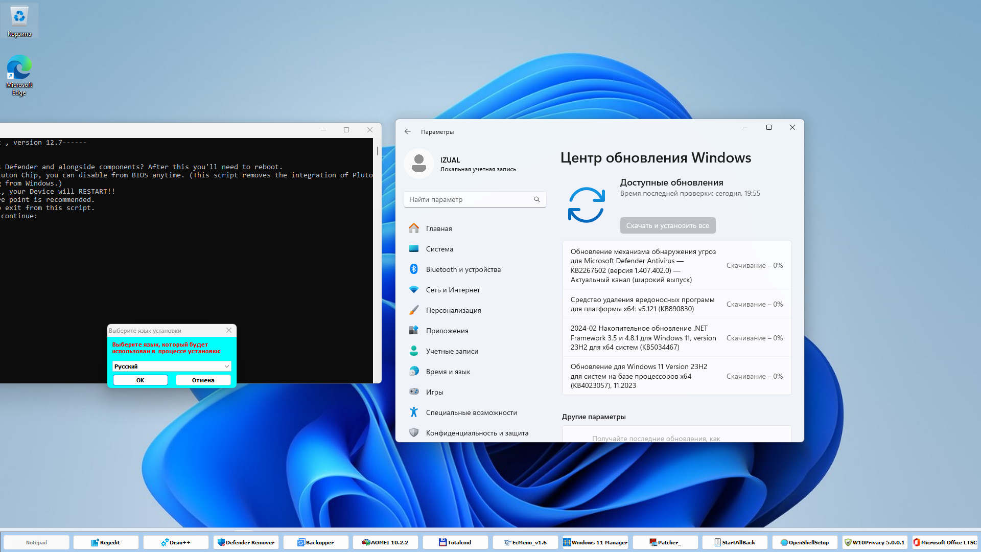Select Сеть и Интернет navigation item

coord(475,290)
